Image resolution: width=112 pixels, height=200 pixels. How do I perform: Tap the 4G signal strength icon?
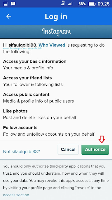pos(63,3)
